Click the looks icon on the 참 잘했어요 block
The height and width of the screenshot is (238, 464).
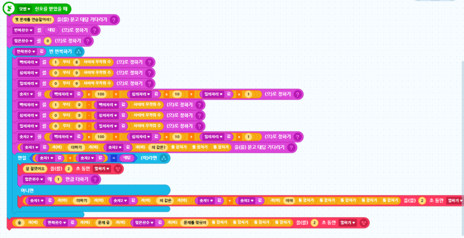118,169
